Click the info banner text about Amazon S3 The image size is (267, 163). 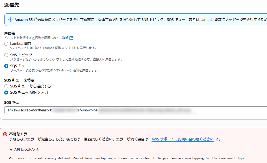[141, 20]
